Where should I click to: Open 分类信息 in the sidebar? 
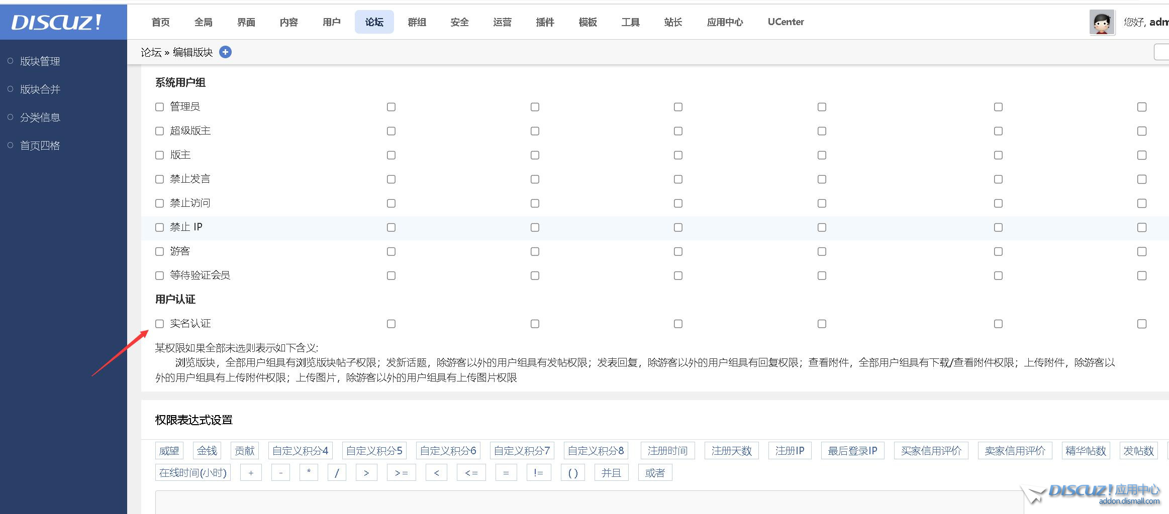click(x=40, y=117)
